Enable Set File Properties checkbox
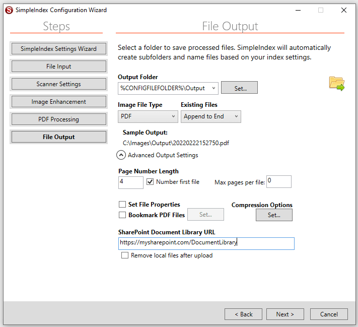This screenshot has width=358, height=327. click(122, 204)
